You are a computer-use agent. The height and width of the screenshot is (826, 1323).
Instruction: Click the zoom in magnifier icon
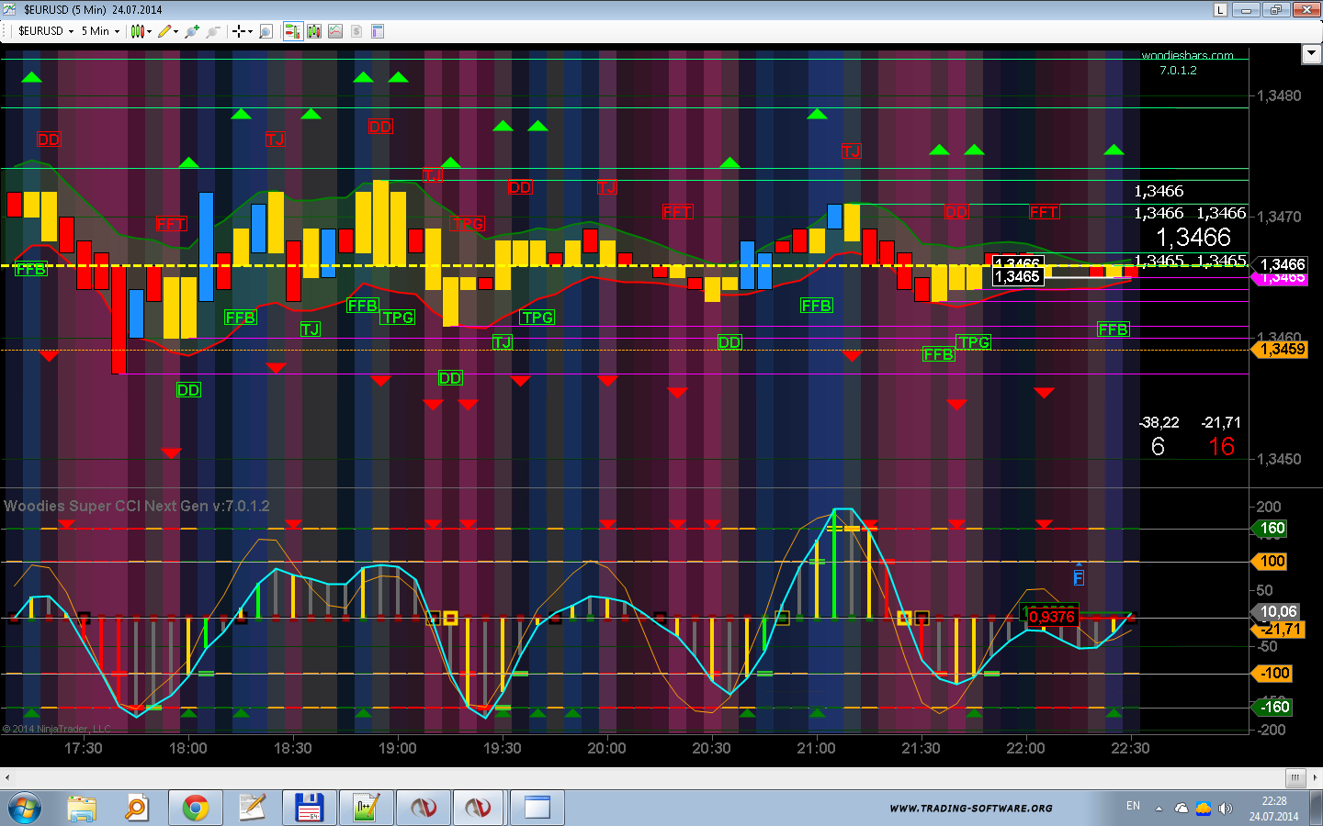click(x=191, y=31)
